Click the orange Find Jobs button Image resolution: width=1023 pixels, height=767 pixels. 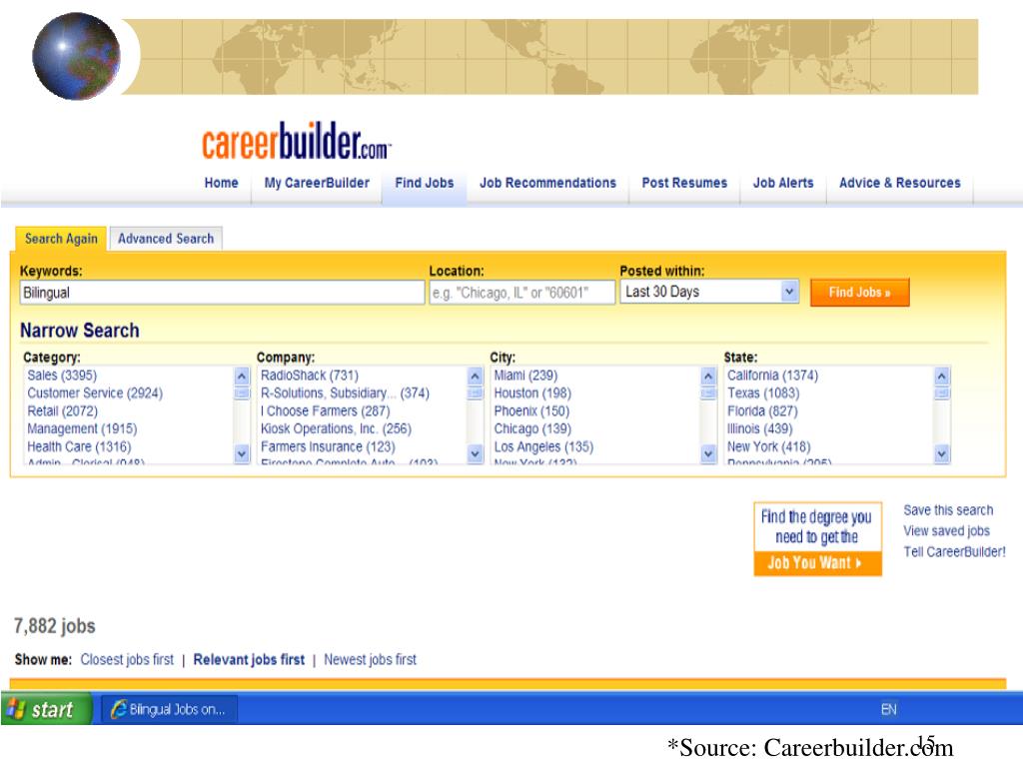(859, 293)
